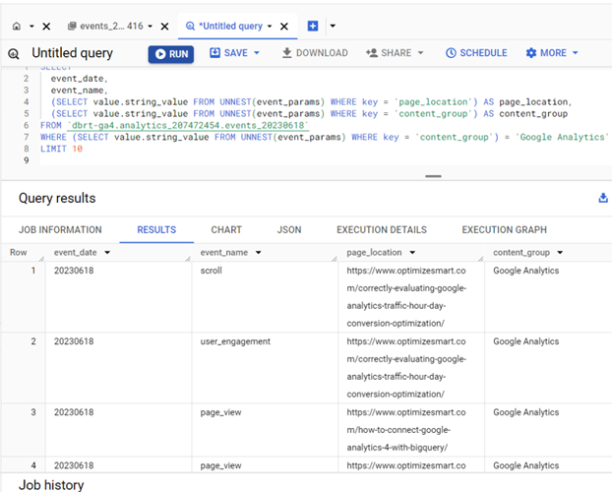612x492 pixels.
Task: Open the home tab icon
Action: (x=17, y=27)
